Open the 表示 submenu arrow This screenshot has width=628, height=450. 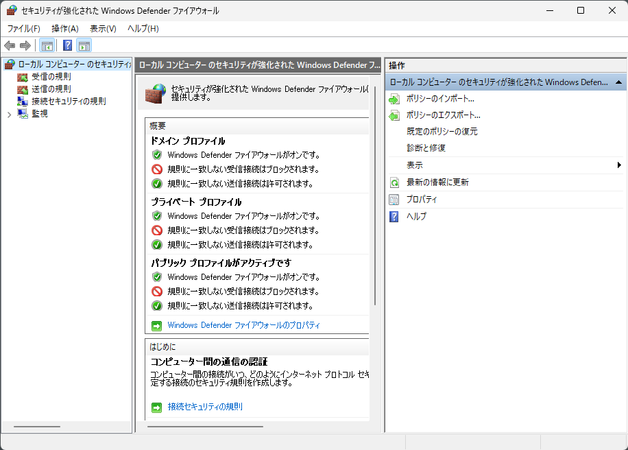coord(618,165)
